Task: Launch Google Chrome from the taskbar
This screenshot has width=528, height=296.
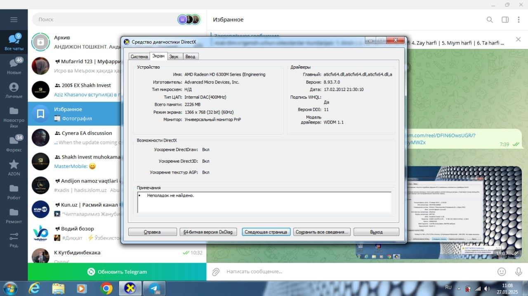Action: coord(106,289)
